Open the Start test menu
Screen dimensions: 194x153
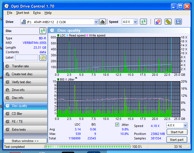coord(23,13)
